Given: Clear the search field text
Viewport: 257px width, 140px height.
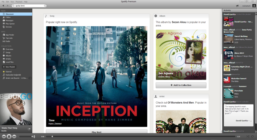Looking at the screenshot, I should click(45, 6).
